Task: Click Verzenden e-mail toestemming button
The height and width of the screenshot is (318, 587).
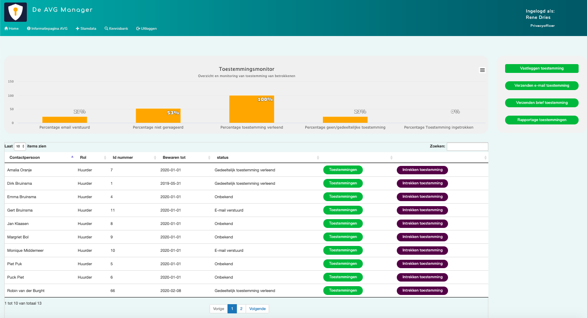Action: coord(542,85)
